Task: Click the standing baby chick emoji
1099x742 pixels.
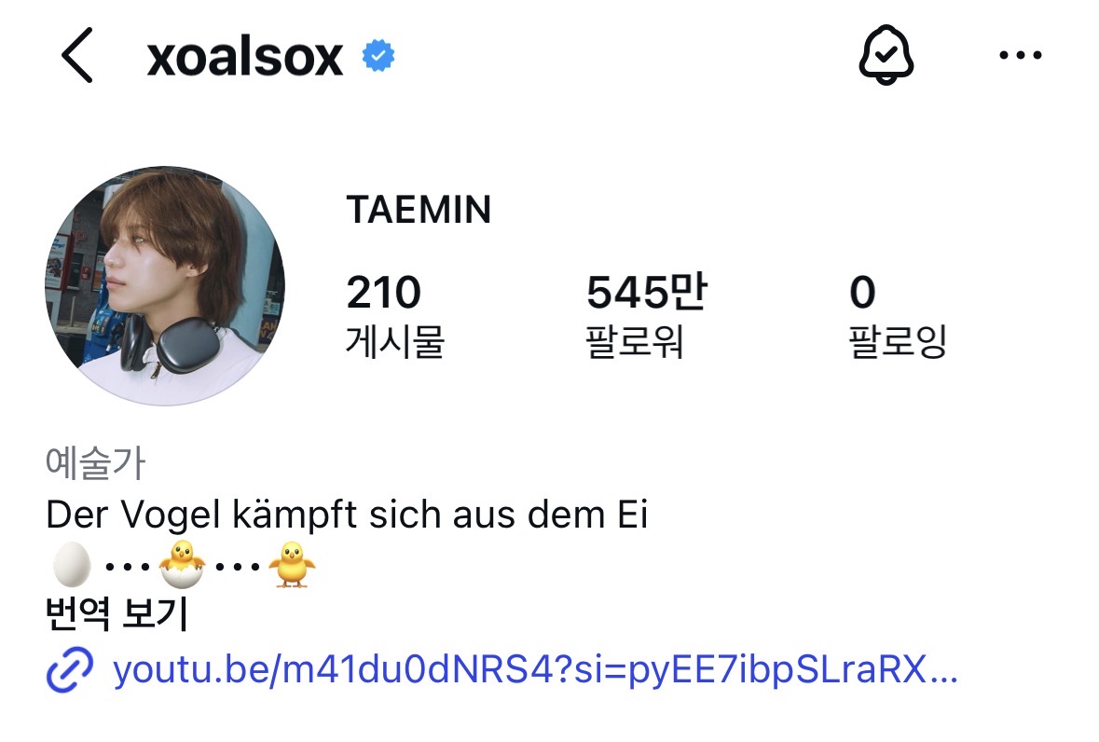Action: pyautogui.click(x=293, y=565)
